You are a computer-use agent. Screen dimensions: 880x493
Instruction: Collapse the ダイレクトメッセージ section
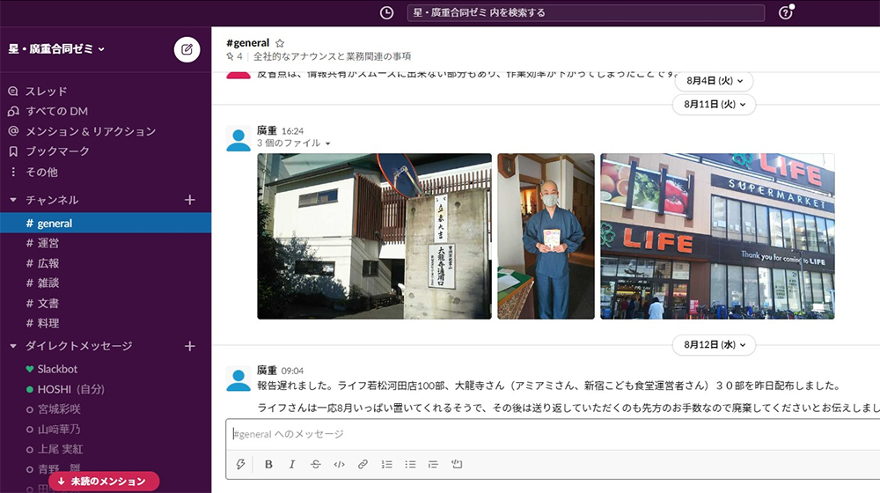(13, 346)
